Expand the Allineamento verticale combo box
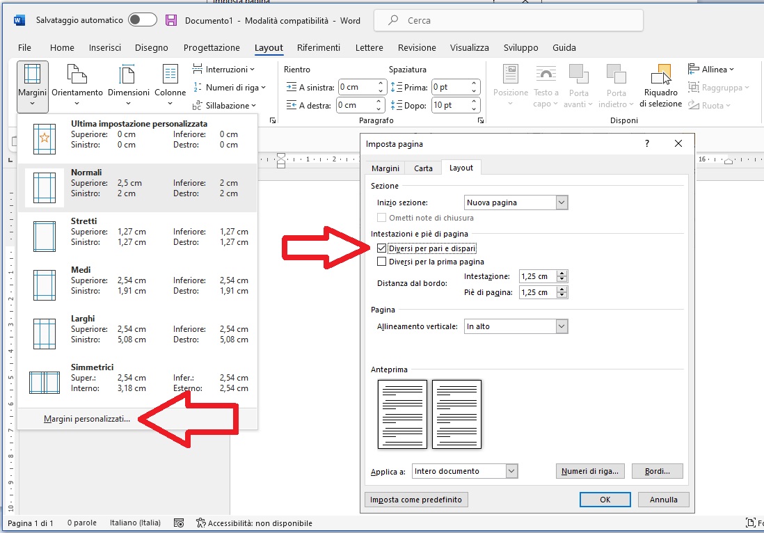 [562, 326]
